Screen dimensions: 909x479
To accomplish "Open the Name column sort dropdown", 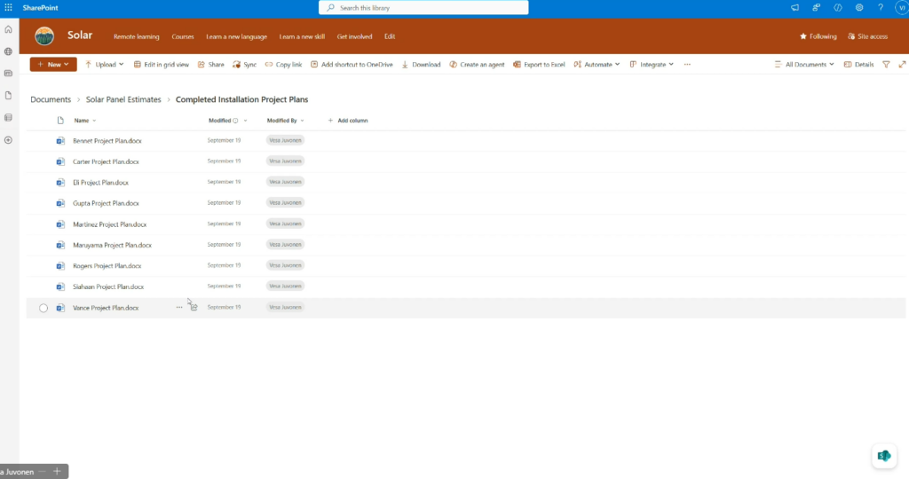I will [x=85, y=121].
